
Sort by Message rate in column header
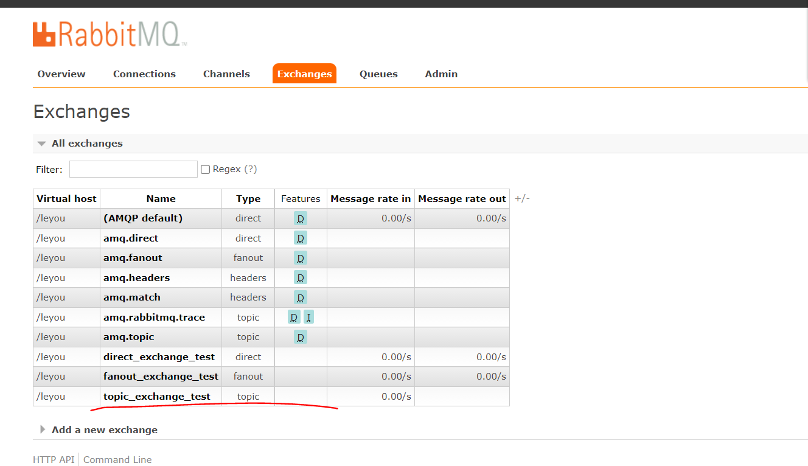[x=371, y=199]
